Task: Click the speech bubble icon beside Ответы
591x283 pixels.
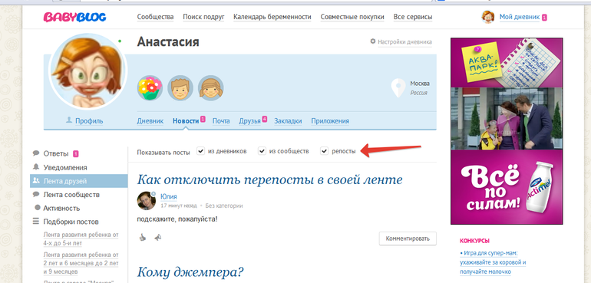Action: pyautogui.click(x=36, y=153)
